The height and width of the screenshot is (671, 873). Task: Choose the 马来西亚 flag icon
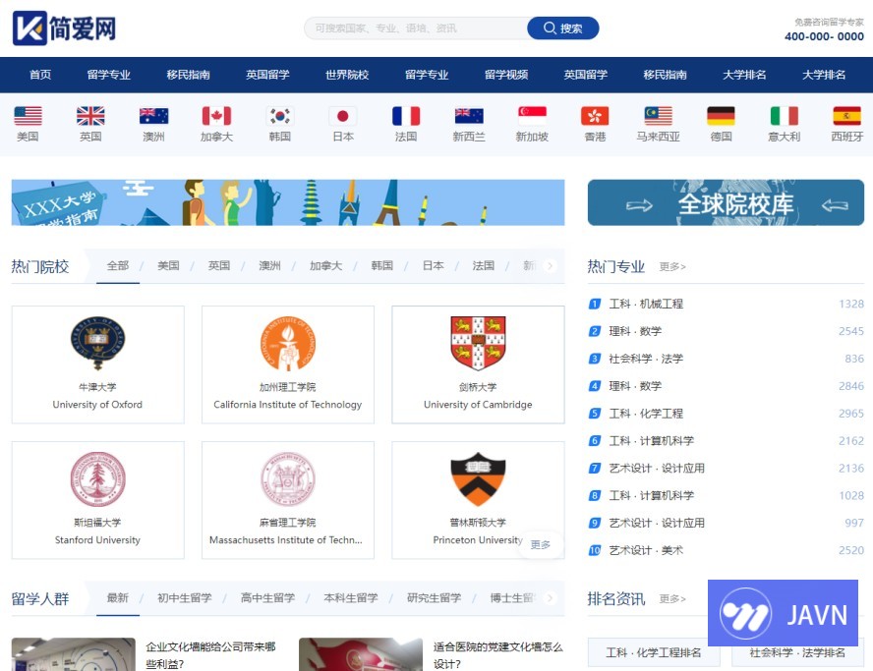(x=658, y=116)
